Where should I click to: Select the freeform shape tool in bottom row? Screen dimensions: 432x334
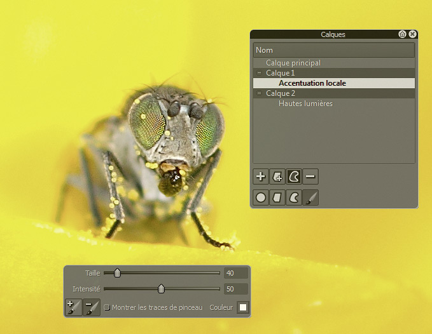pyautogui.click(x=294, y=197)
